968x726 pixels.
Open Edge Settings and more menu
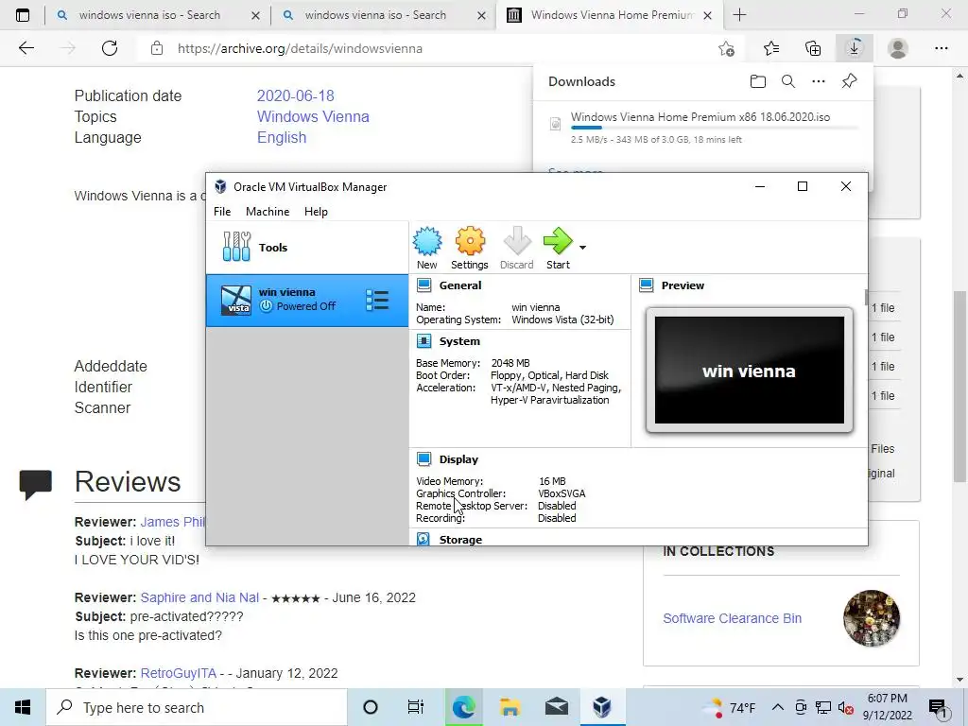(x=942, y=48)
